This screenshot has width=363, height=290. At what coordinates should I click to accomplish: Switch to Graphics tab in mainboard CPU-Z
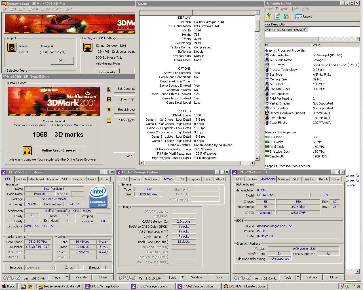(310, 179)
